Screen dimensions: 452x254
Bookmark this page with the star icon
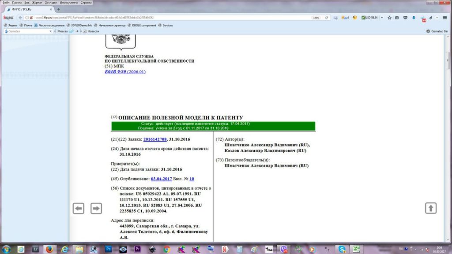click(389, 18)
